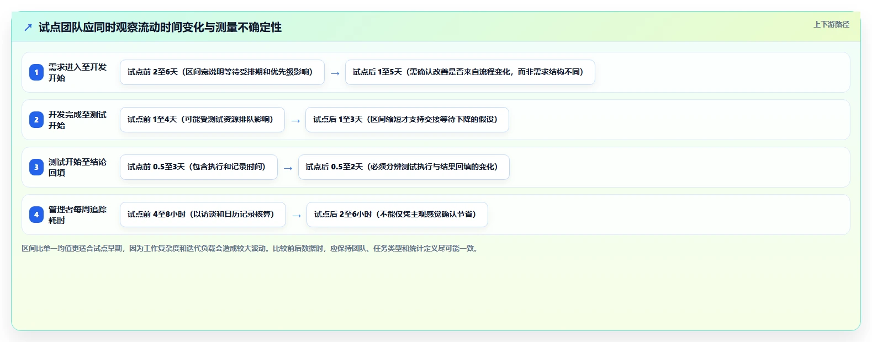This screenshot has height=342, width=872.
Task: Click the 上下游路径 label
Action: [831, 24]
